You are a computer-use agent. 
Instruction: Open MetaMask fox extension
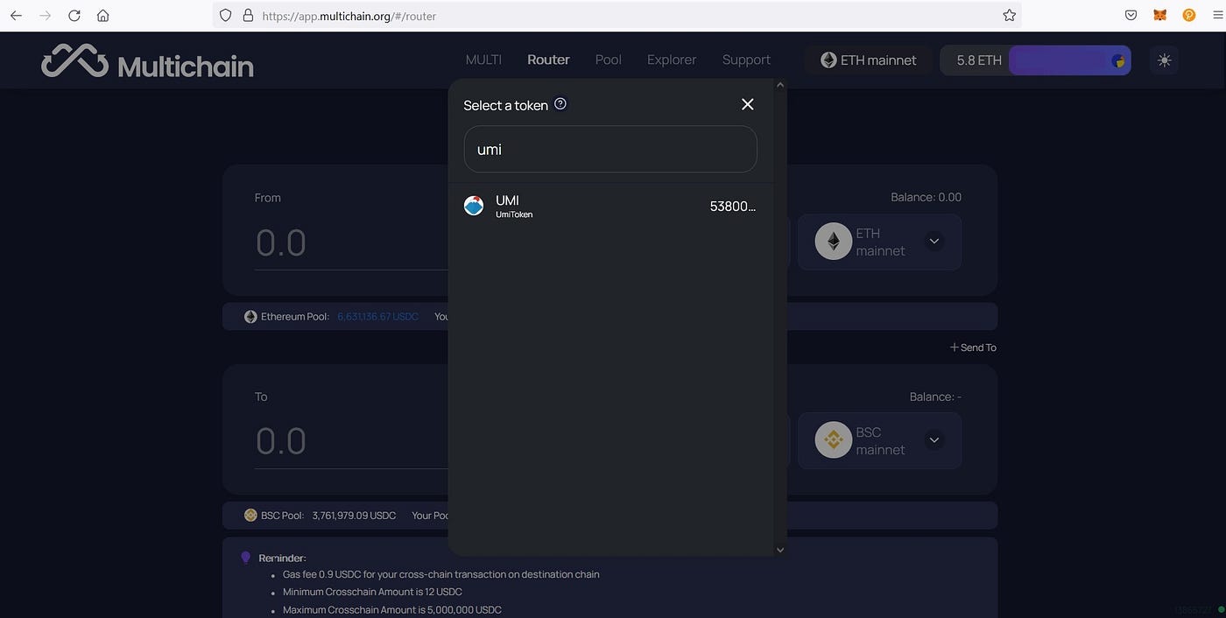coord(1160,16)
